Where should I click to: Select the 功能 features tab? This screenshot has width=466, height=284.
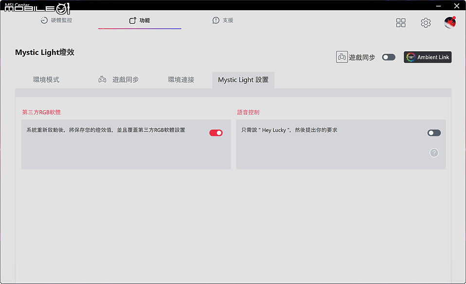[x=140, y=20]
